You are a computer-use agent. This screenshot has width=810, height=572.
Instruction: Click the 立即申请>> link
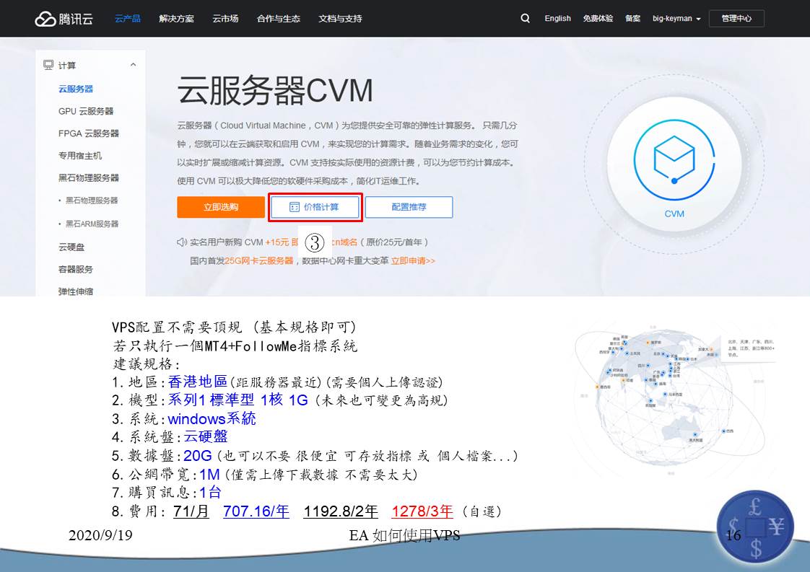click(413, 260)
